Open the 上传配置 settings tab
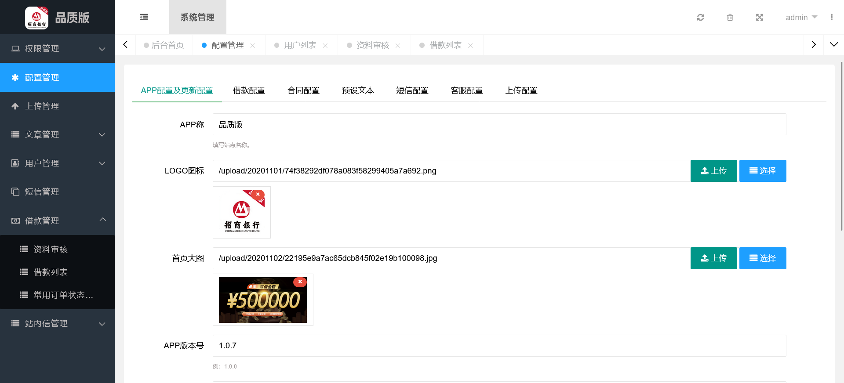The image size is (844, 383). [521, 90]
